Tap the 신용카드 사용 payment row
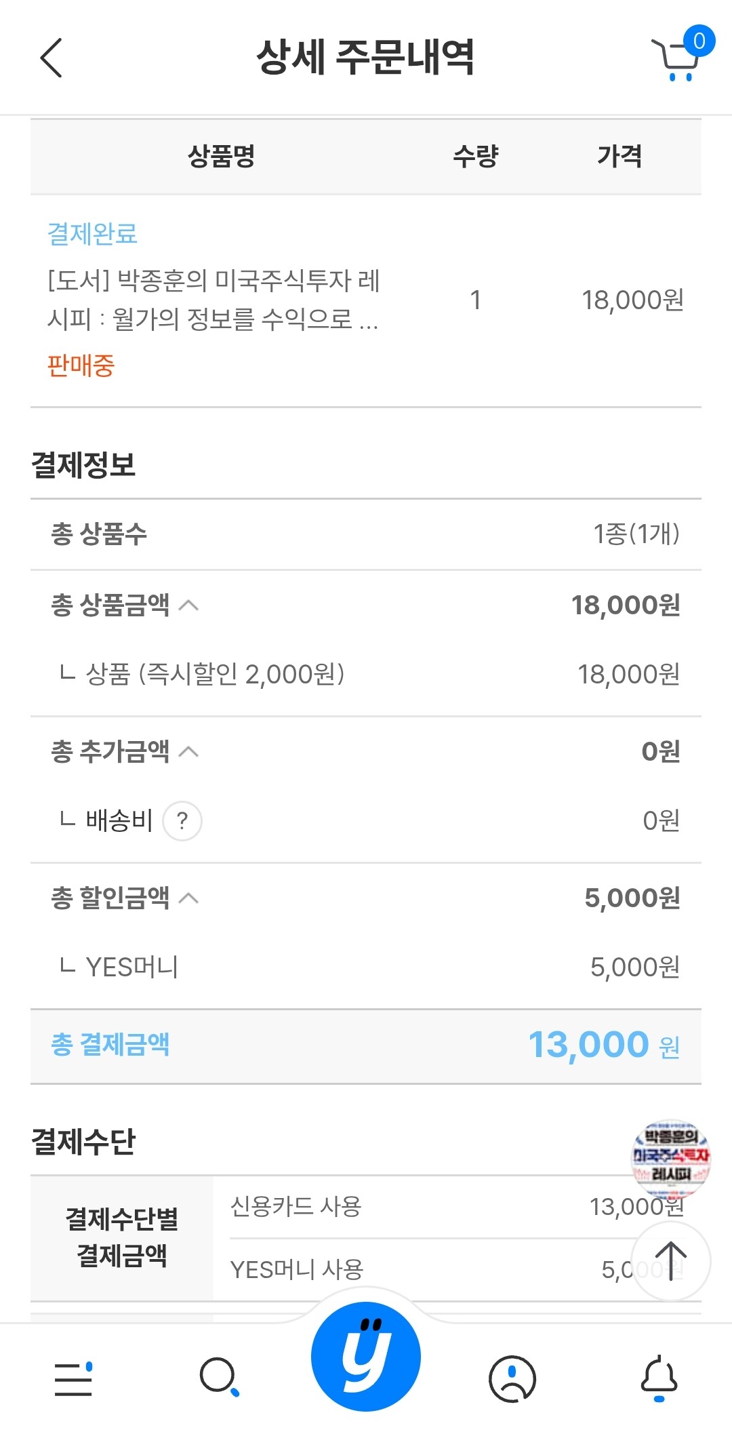This screenshot has height=1434, width=732. 457,1207
